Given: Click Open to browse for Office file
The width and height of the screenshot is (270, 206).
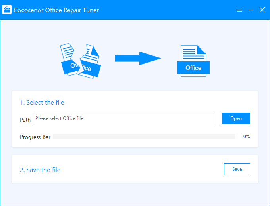Looking at the screenshot, I should coord(236,118).
